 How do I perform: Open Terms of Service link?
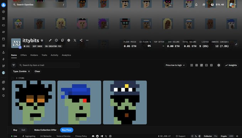click(63, 136)
